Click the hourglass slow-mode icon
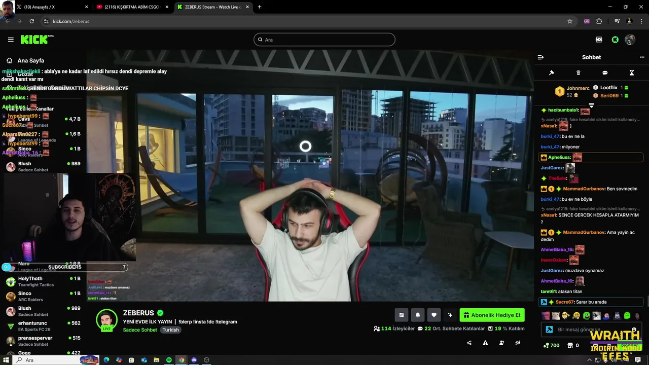This screenshot has height=365, width=649. coord(632,73)
